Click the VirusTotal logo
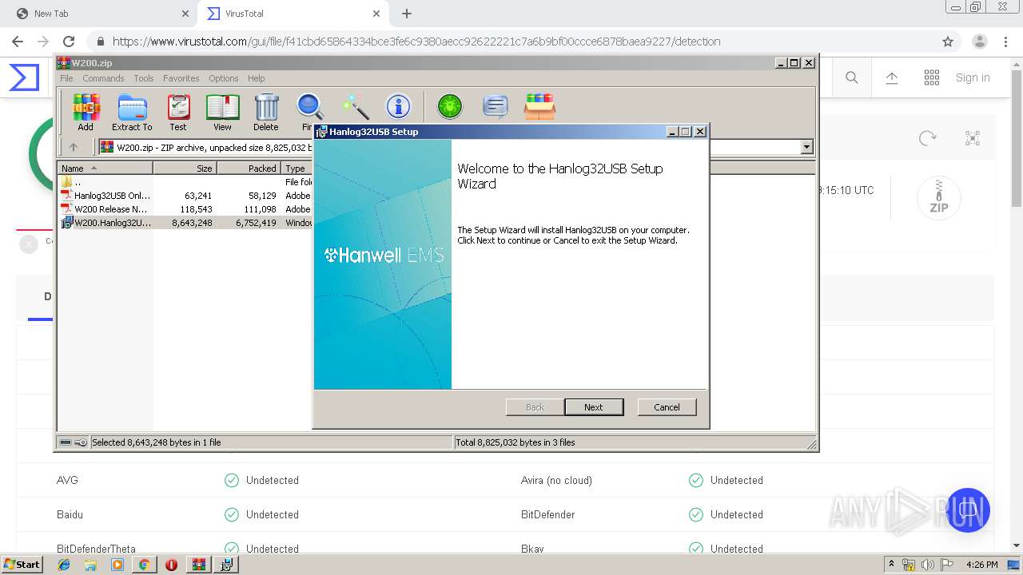Image resolution: width=1023 pixels, height=575 pixels. pyautogui.click(x=24, y=77)
